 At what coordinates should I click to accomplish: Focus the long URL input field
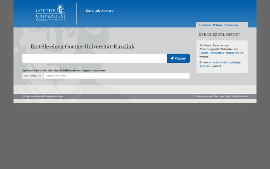pyautogui.click(x=94, y=58)
